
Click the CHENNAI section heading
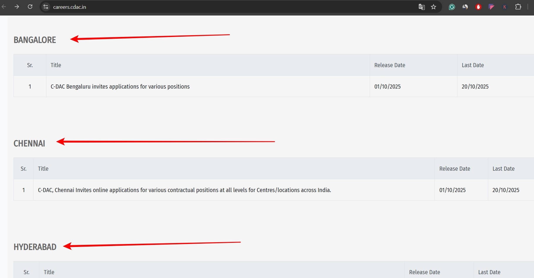pyautogui.click(x=29, y=143)
